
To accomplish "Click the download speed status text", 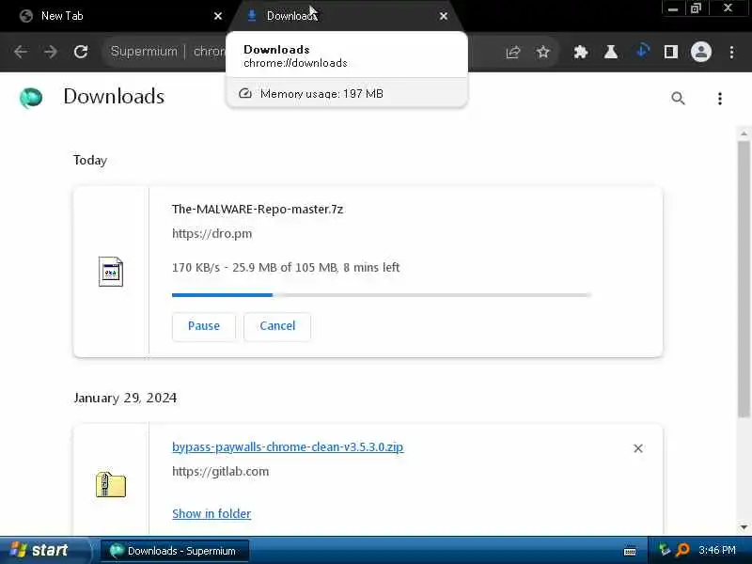I will pyautogui.click(x=286, y=267).
